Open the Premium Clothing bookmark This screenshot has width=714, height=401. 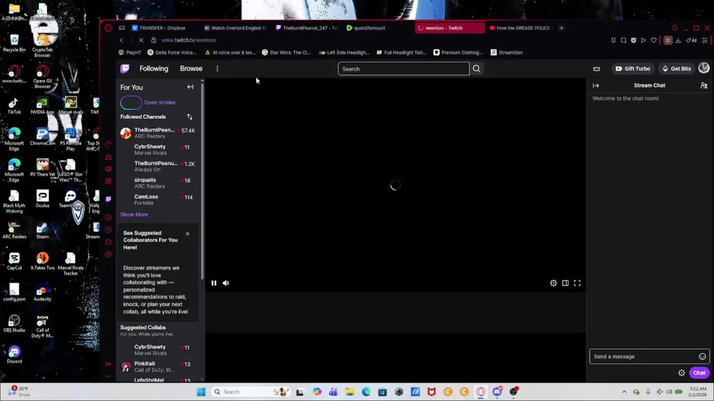458,52
